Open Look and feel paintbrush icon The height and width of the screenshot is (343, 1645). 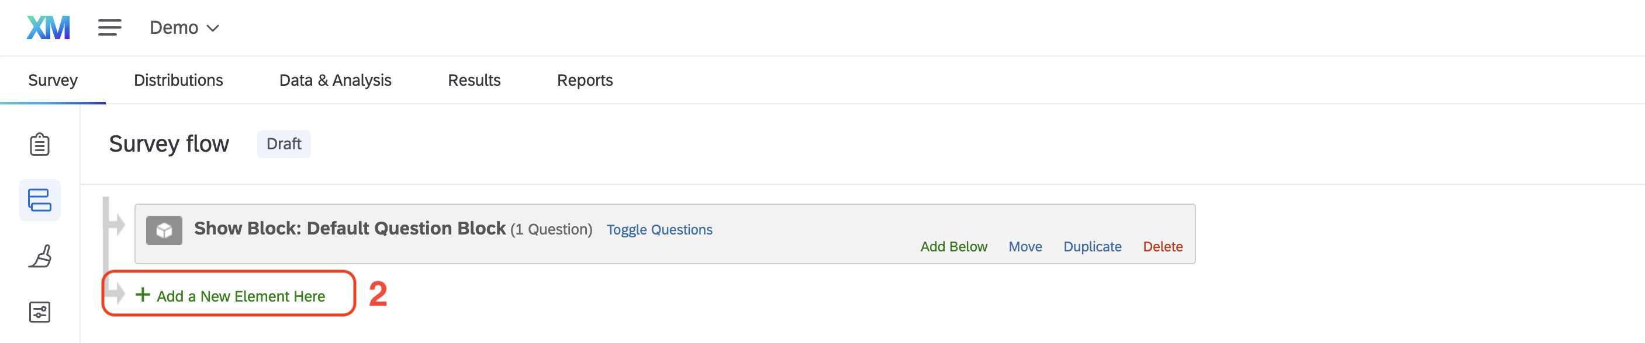click(x=40, y=256)
